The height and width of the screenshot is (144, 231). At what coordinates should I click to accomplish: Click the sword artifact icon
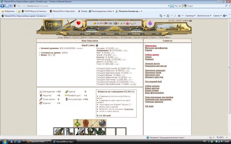pyautogui.click(x=94, y=123)
